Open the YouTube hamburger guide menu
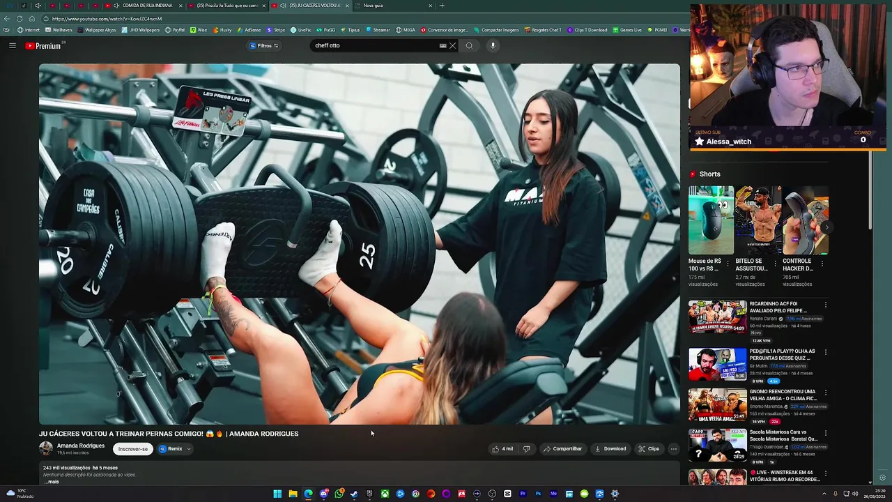This screenshot has height=502, width=892. pyautogui.click(x=12, y=46)
